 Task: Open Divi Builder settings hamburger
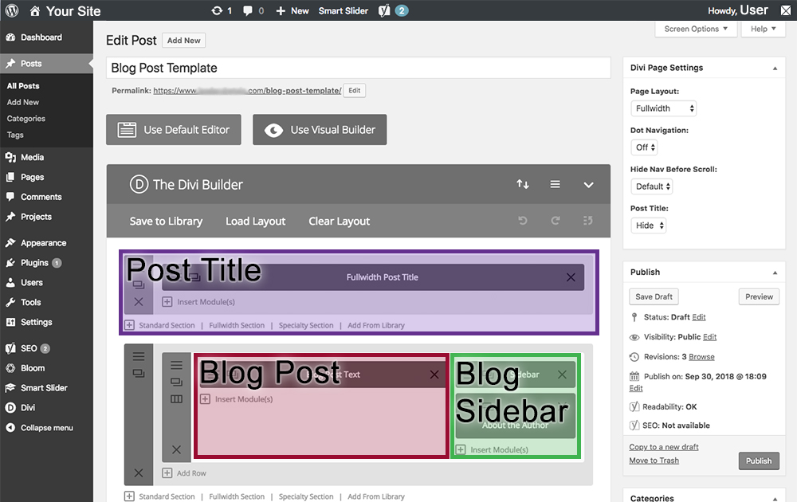click(x=555, y=184)
